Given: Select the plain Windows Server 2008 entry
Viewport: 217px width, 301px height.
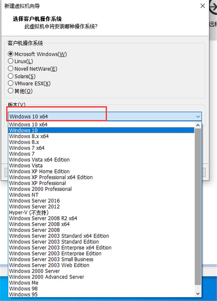Looking at the screenshot, I should pyautogui.click(x=101, y=230).
